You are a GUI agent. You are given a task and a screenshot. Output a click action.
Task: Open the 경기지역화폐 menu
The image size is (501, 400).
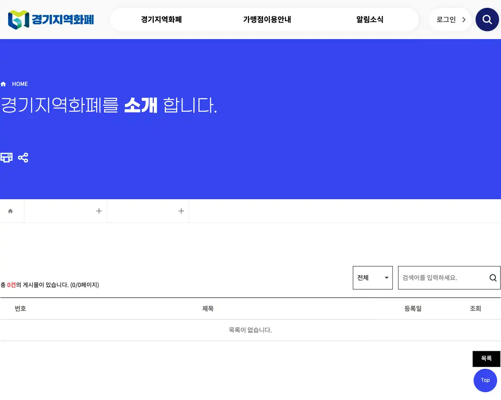click(161, 19)
